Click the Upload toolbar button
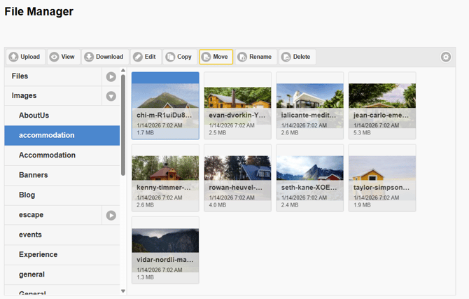Screen dimensions: 469x299 25,57
